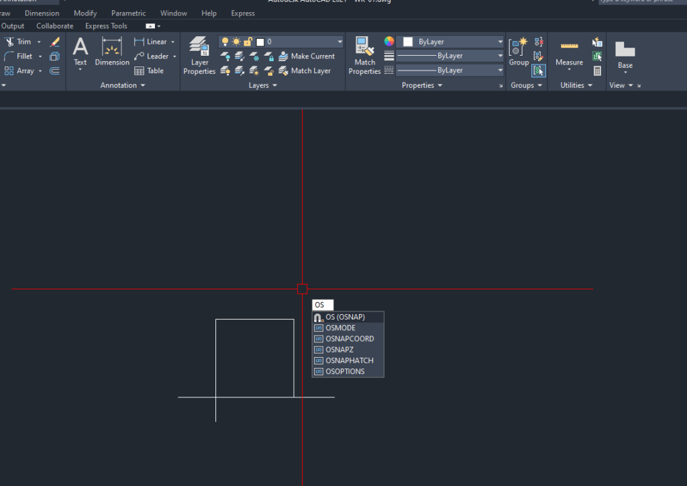687x486 pixels.
Task: Toggle layer on/off lightbulb icon
Action: click(x=225, y=42)
